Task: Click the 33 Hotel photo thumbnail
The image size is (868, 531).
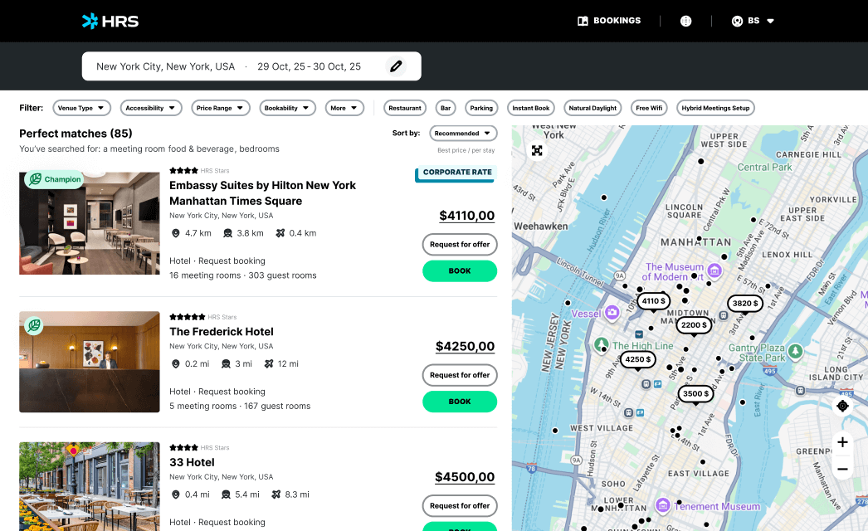Action: pos(90,486)
